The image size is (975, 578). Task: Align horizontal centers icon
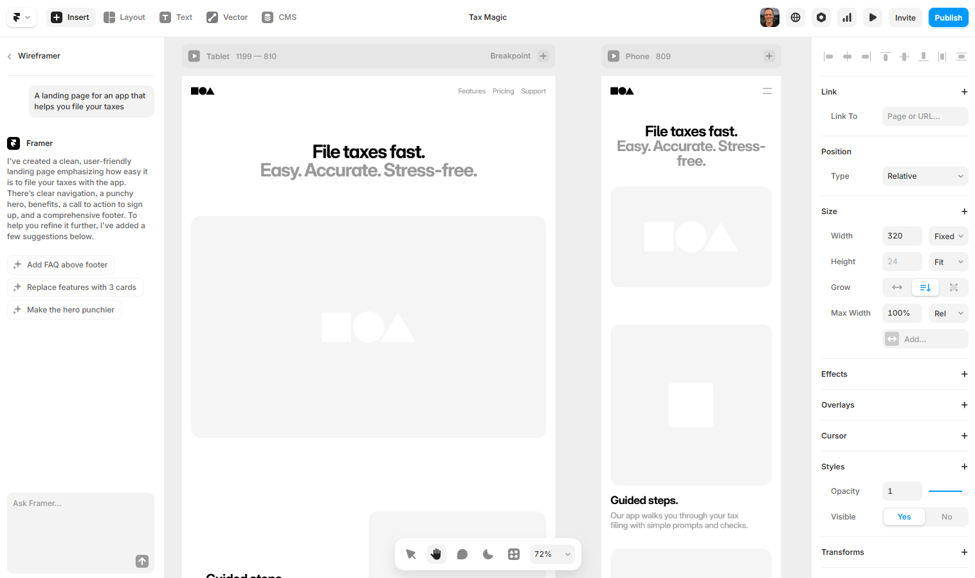848,57
